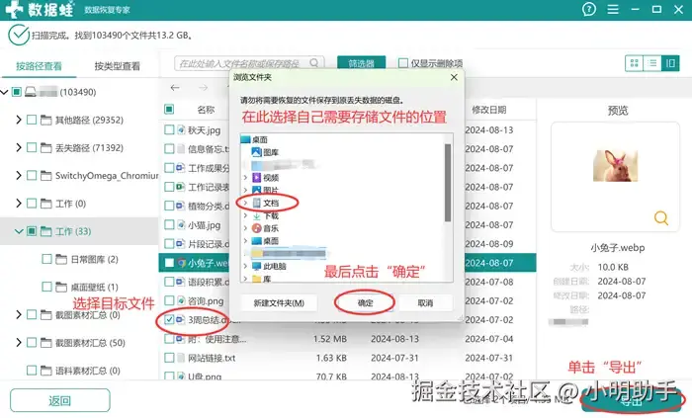Check the 丢失路径 (71392) checkbox

(x=32, y=147)
